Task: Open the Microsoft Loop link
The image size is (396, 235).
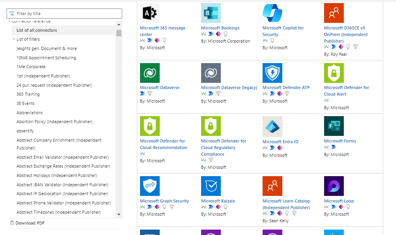Action: [339, 201]
